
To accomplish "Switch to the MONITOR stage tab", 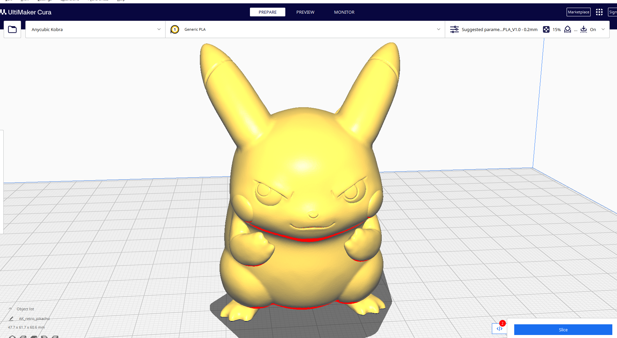I will tap(344, 12).
